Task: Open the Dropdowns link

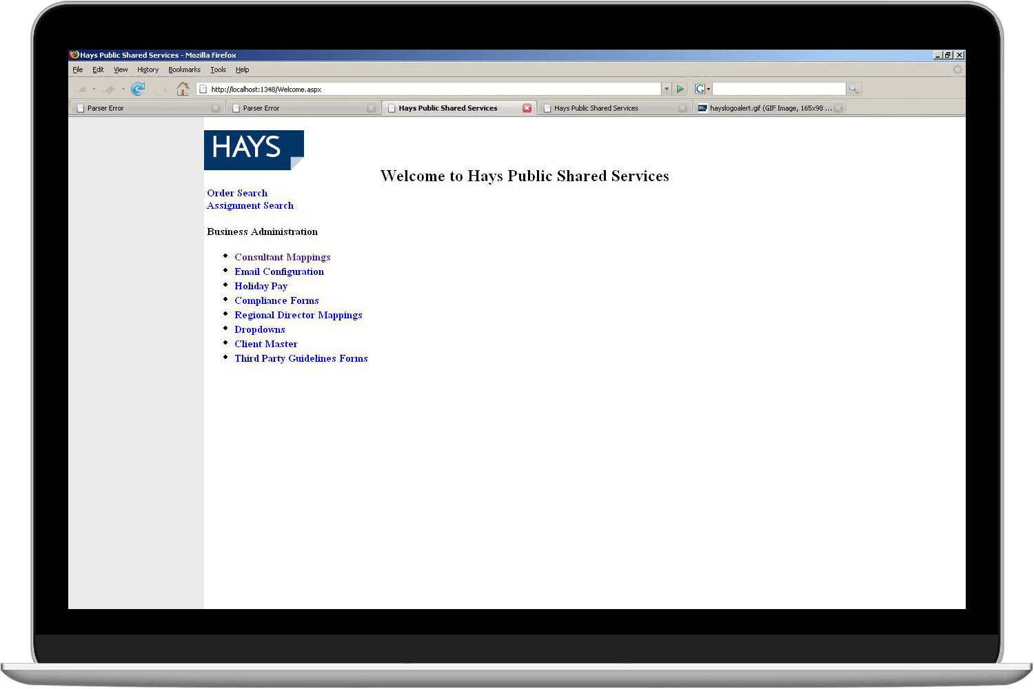Action: pyautogui.click(x=260, y=329)
